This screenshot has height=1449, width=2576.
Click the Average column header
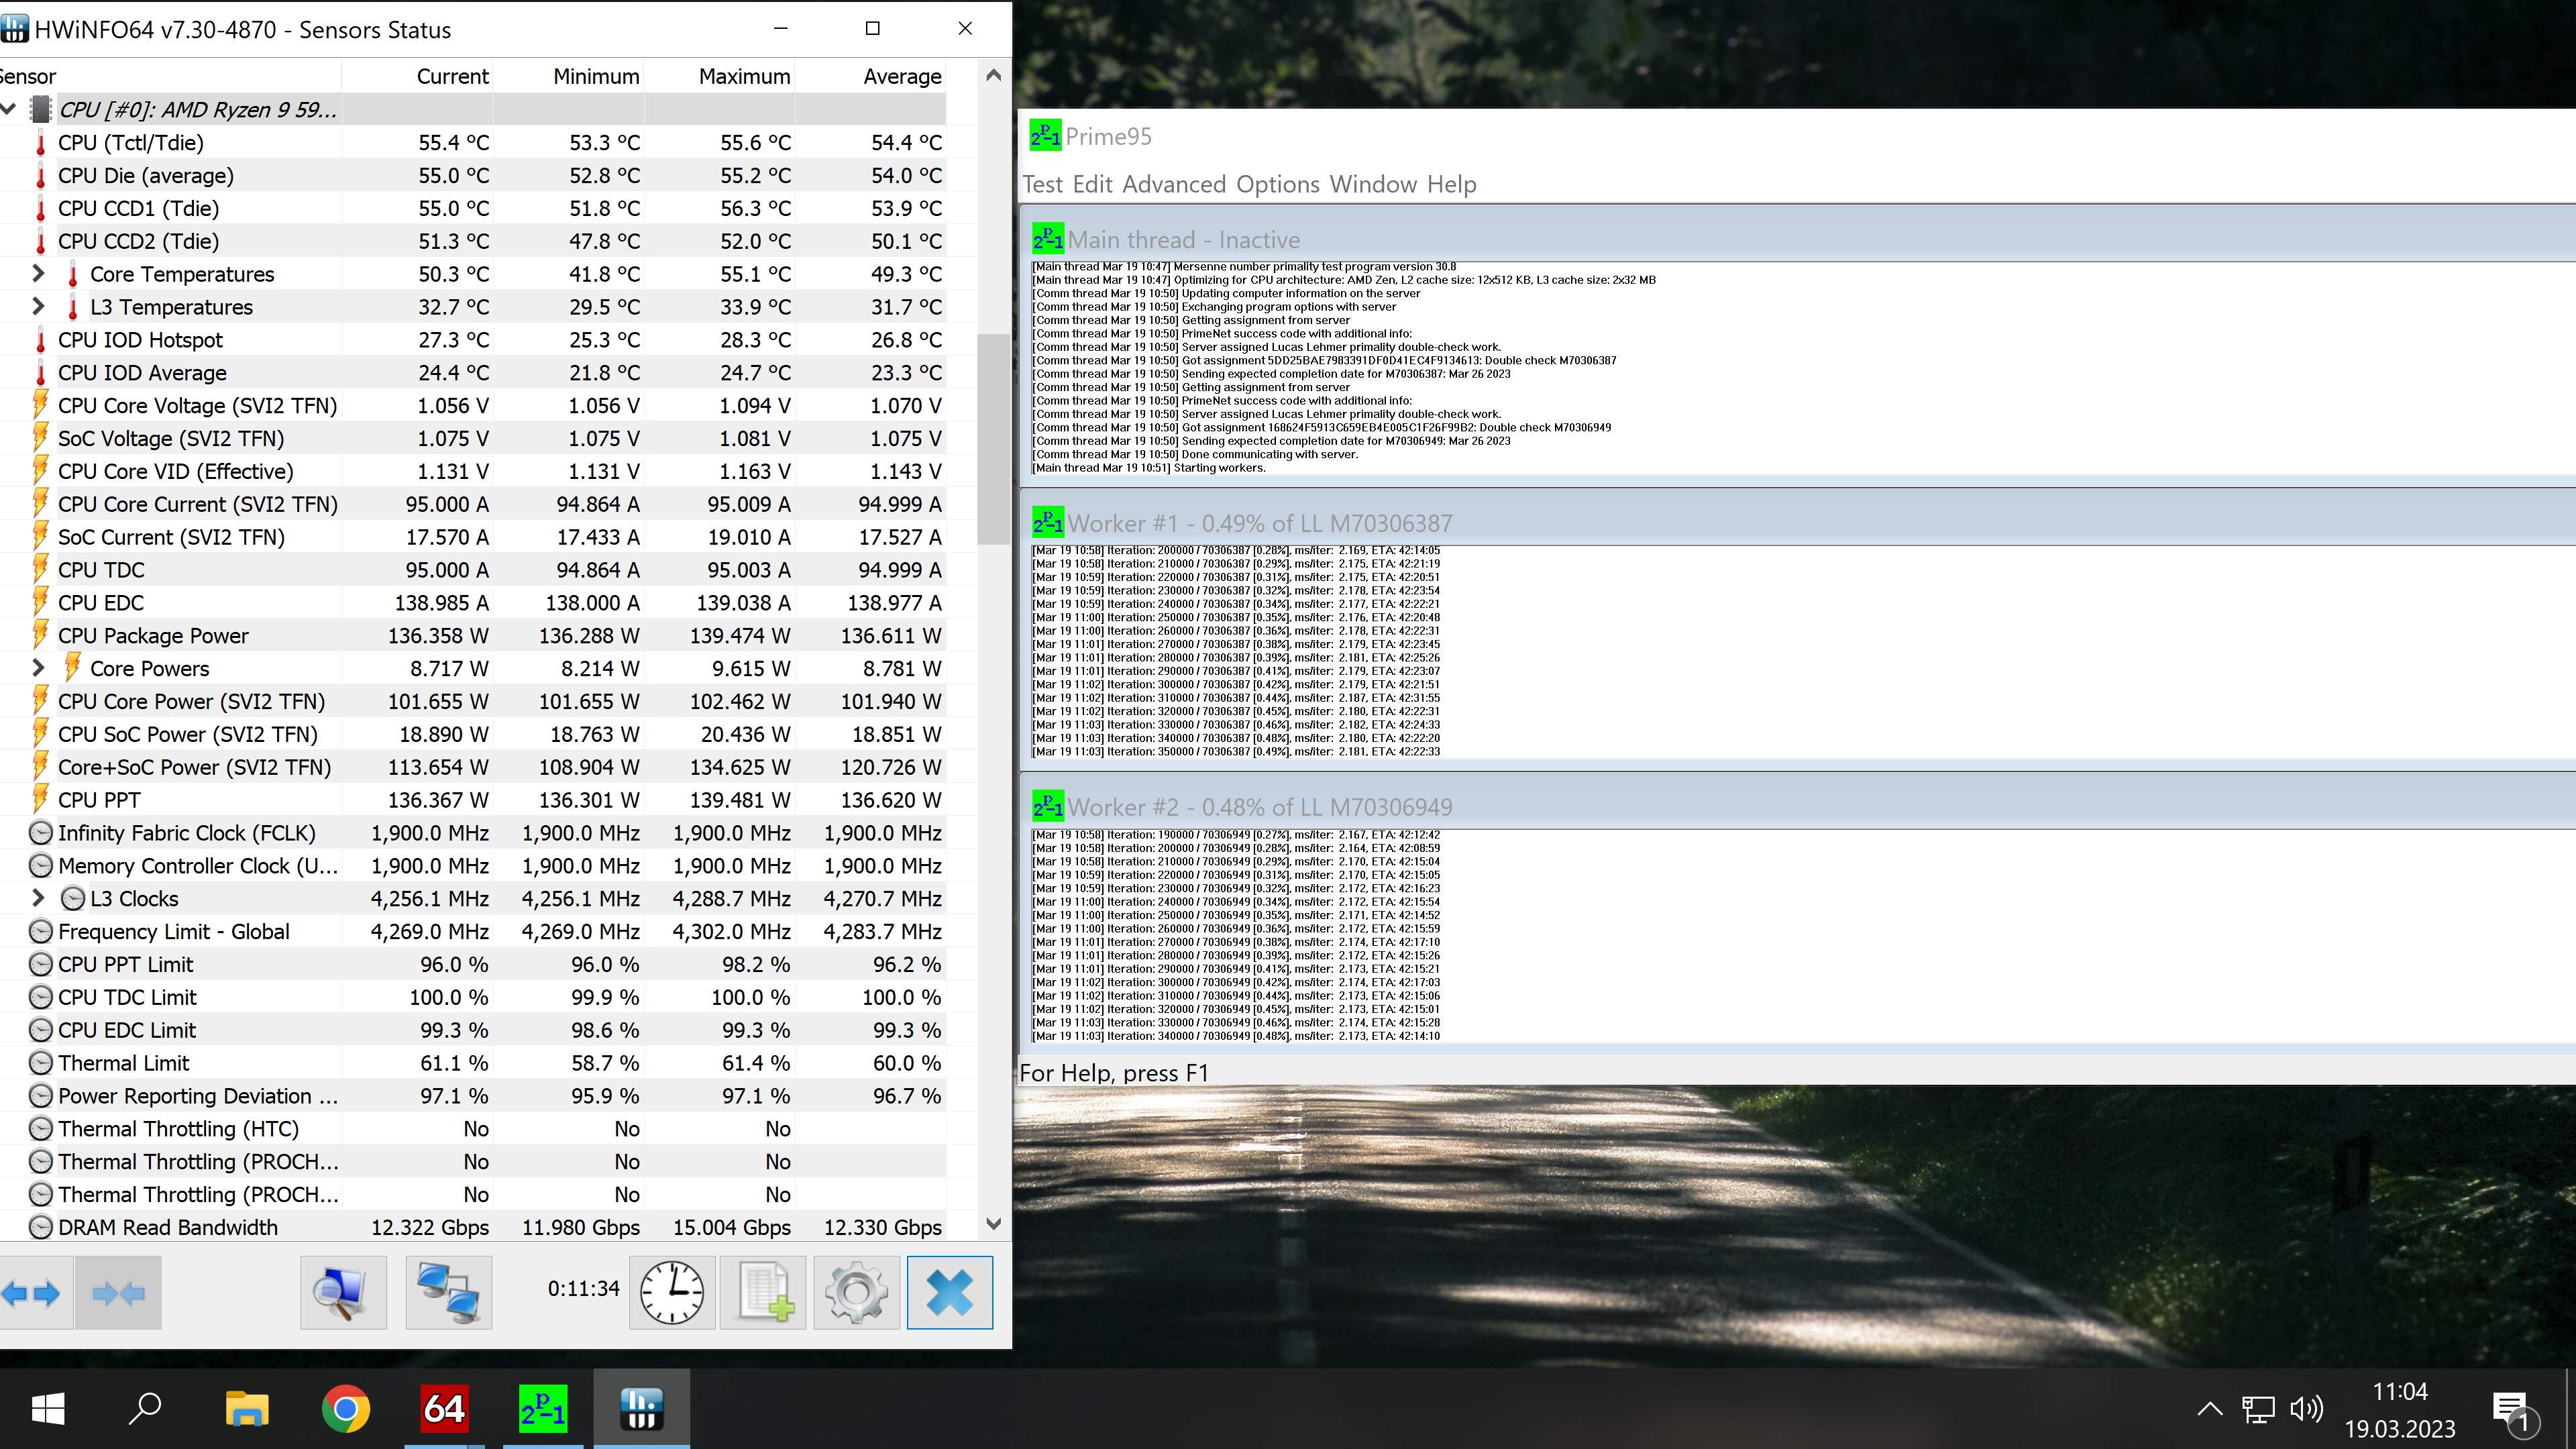(x=870, y=76)
